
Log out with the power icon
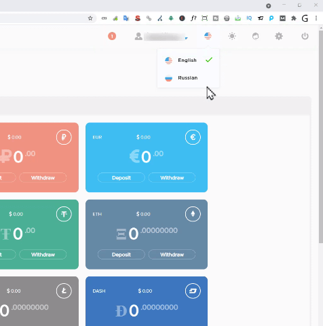click(305, 36)
